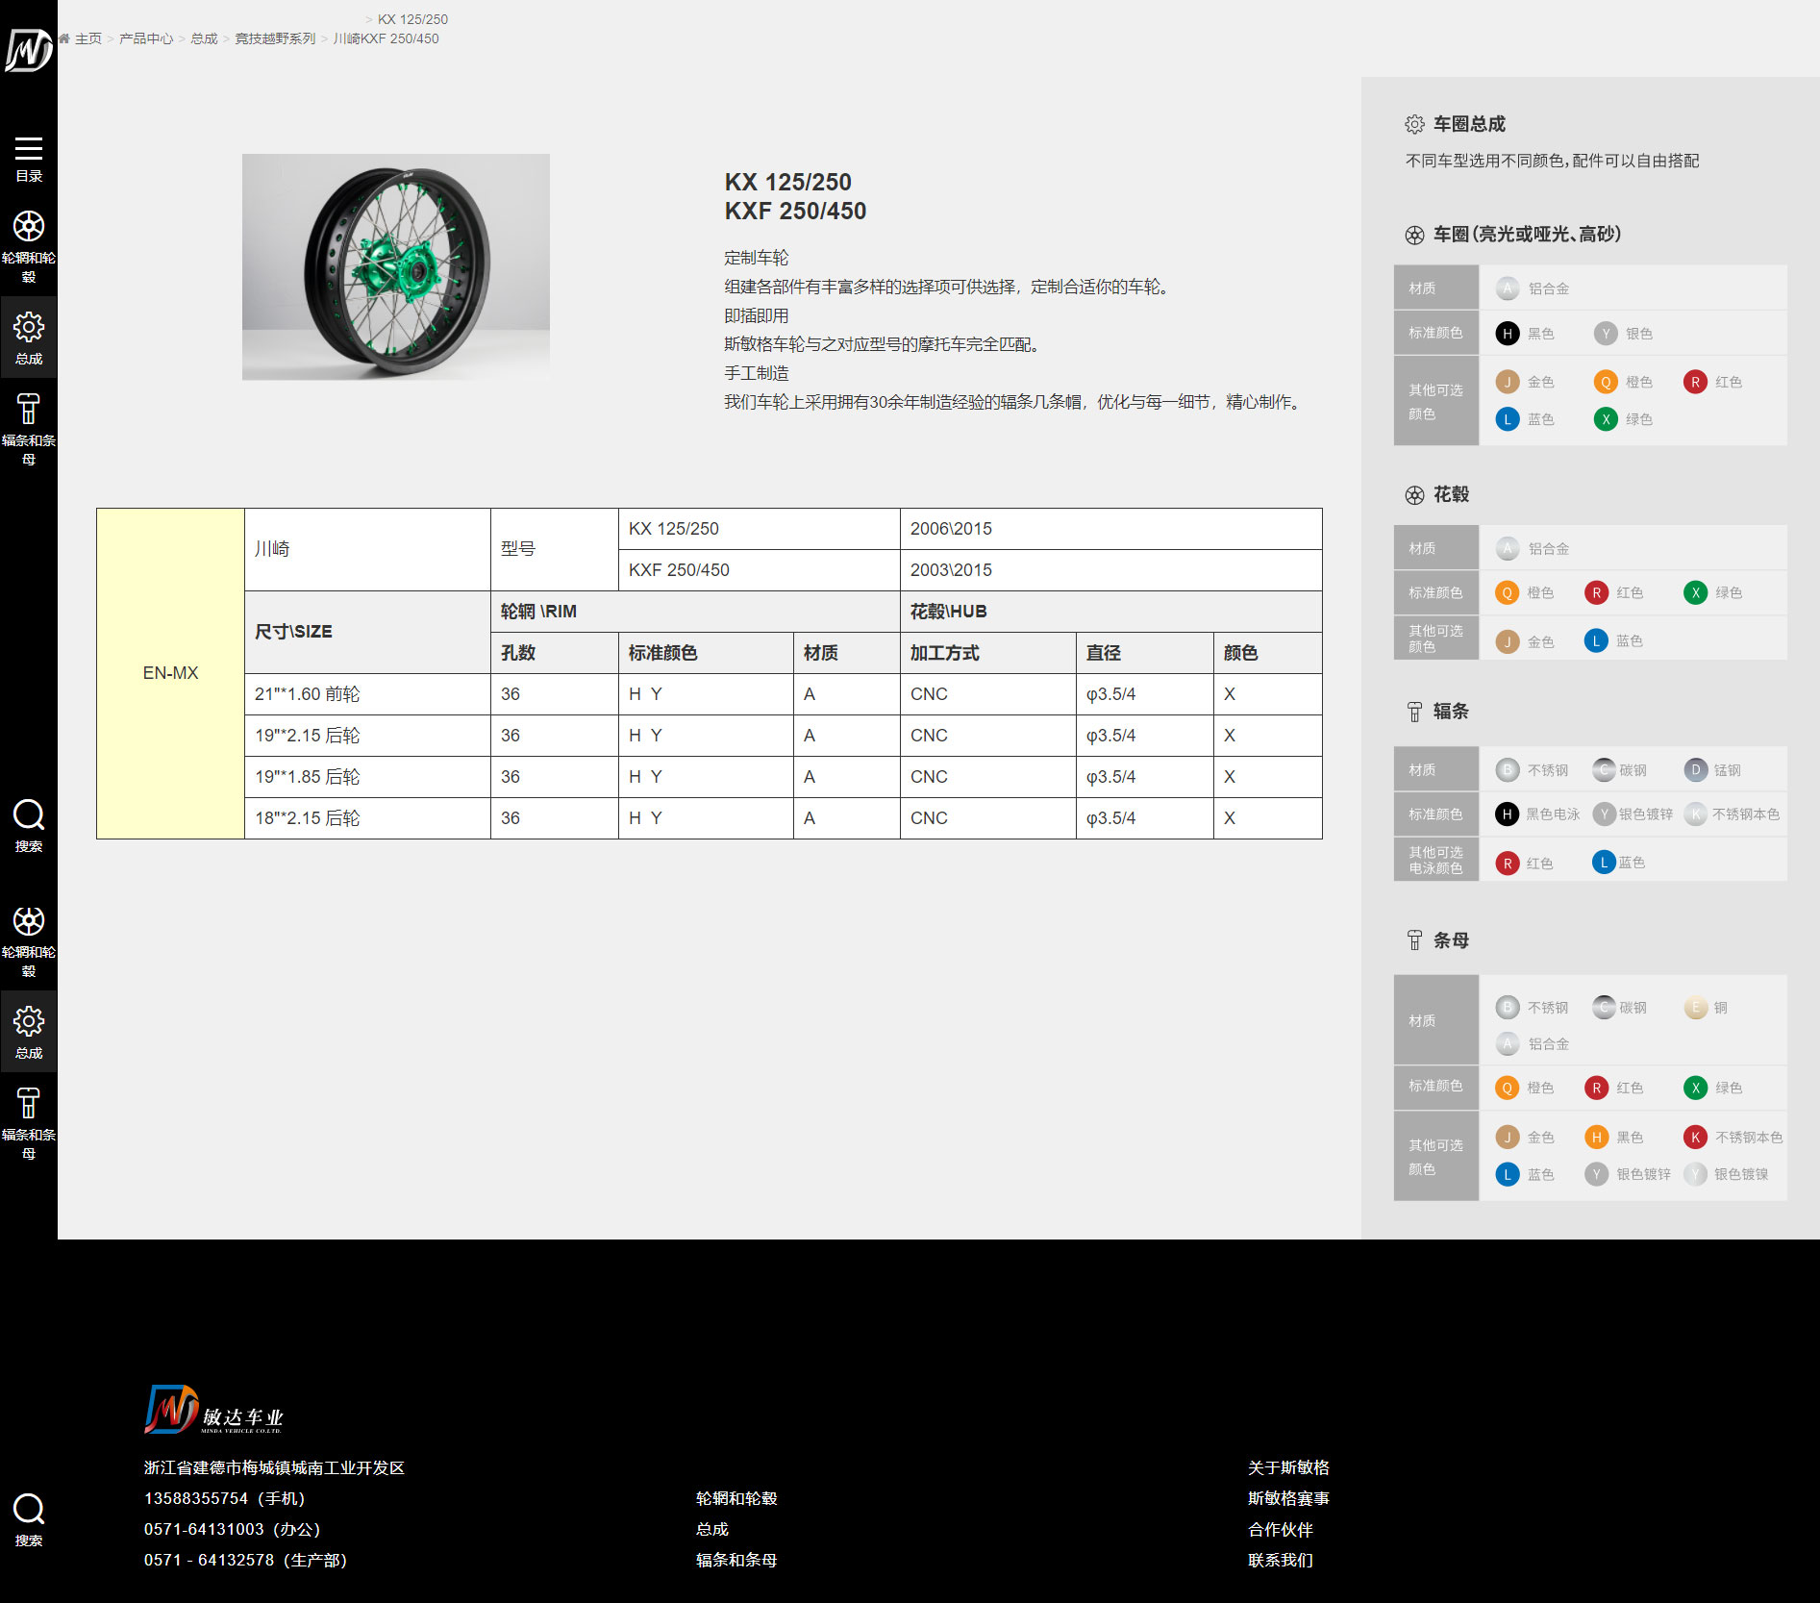Click table cell KXF 250/450
This screenshot has width=1820, height=1603.
(x=759, y=570)
